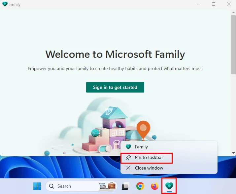The width and height of the screenshot is (236, 194).
Task: Focus the taskbar Search box
Action: coord(81,186)
